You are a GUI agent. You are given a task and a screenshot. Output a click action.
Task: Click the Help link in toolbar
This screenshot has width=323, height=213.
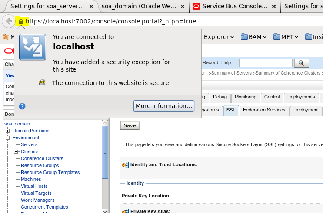tap(226, 63)
